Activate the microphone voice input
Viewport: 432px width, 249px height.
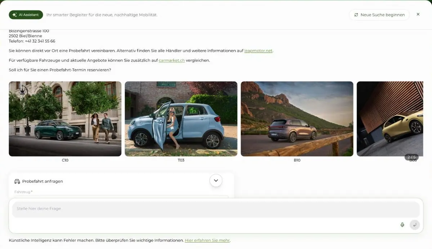point(402,225)
